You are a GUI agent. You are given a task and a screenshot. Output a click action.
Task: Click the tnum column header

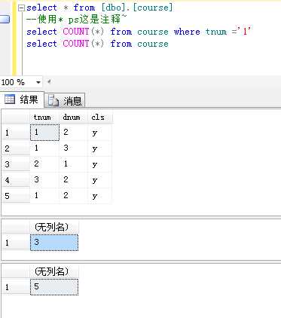pos(44,118)
